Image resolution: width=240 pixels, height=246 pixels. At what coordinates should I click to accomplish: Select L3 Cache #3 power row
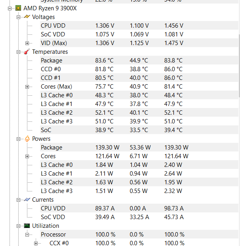tap(139, 191)
